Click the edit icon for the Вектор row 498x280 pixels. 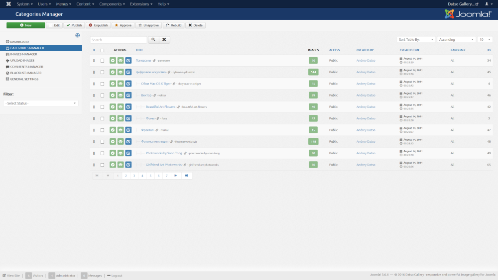tap(128, 95)
